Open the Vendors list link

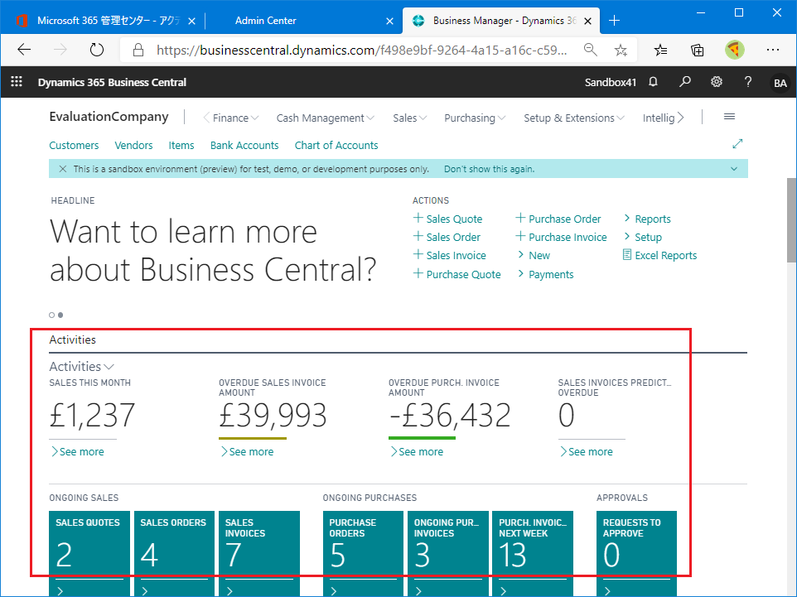click(133, 145)
